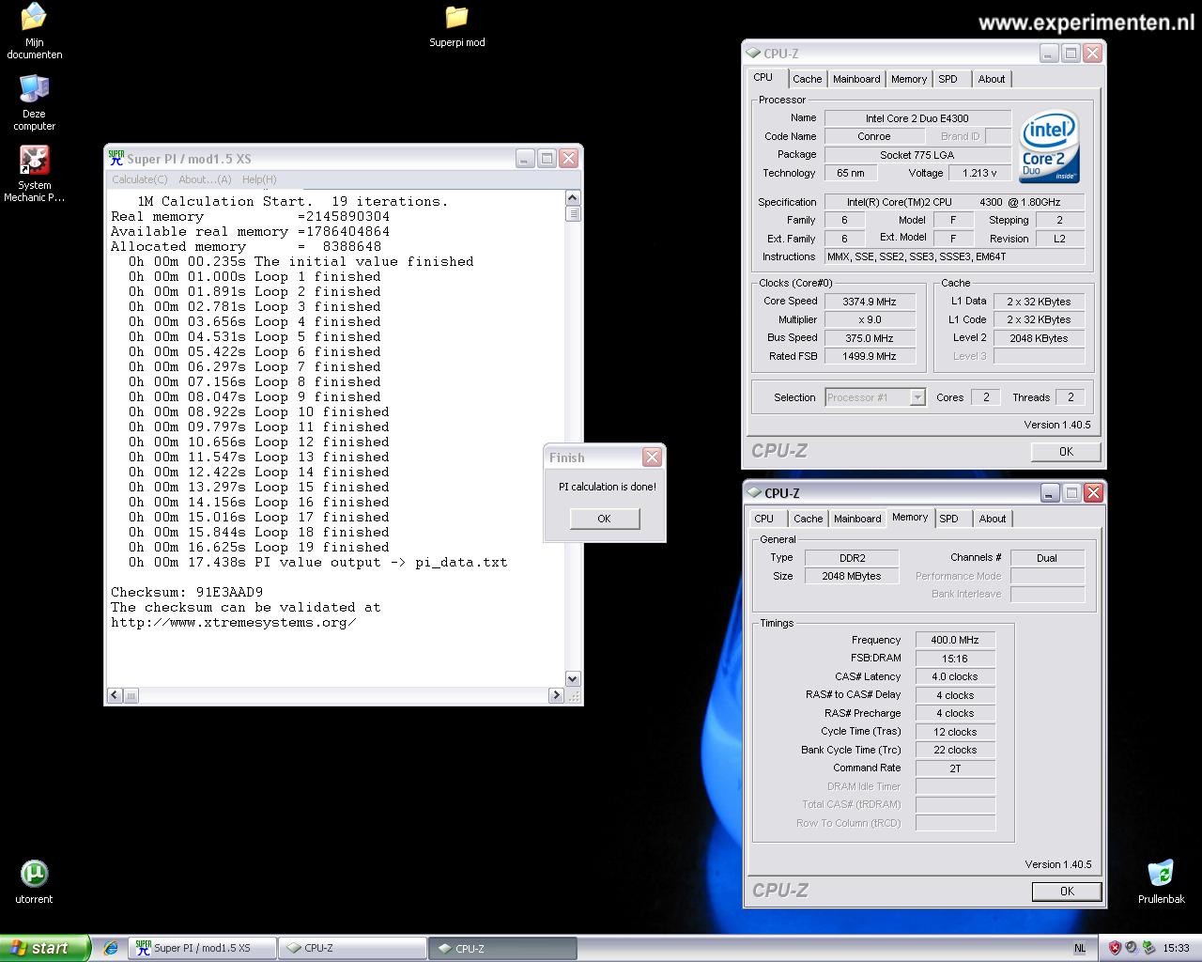The width and height of the screenshot is (1202, 962).
Task: Click OK in the upper CPU-Z window
Action: [1066, 452]
